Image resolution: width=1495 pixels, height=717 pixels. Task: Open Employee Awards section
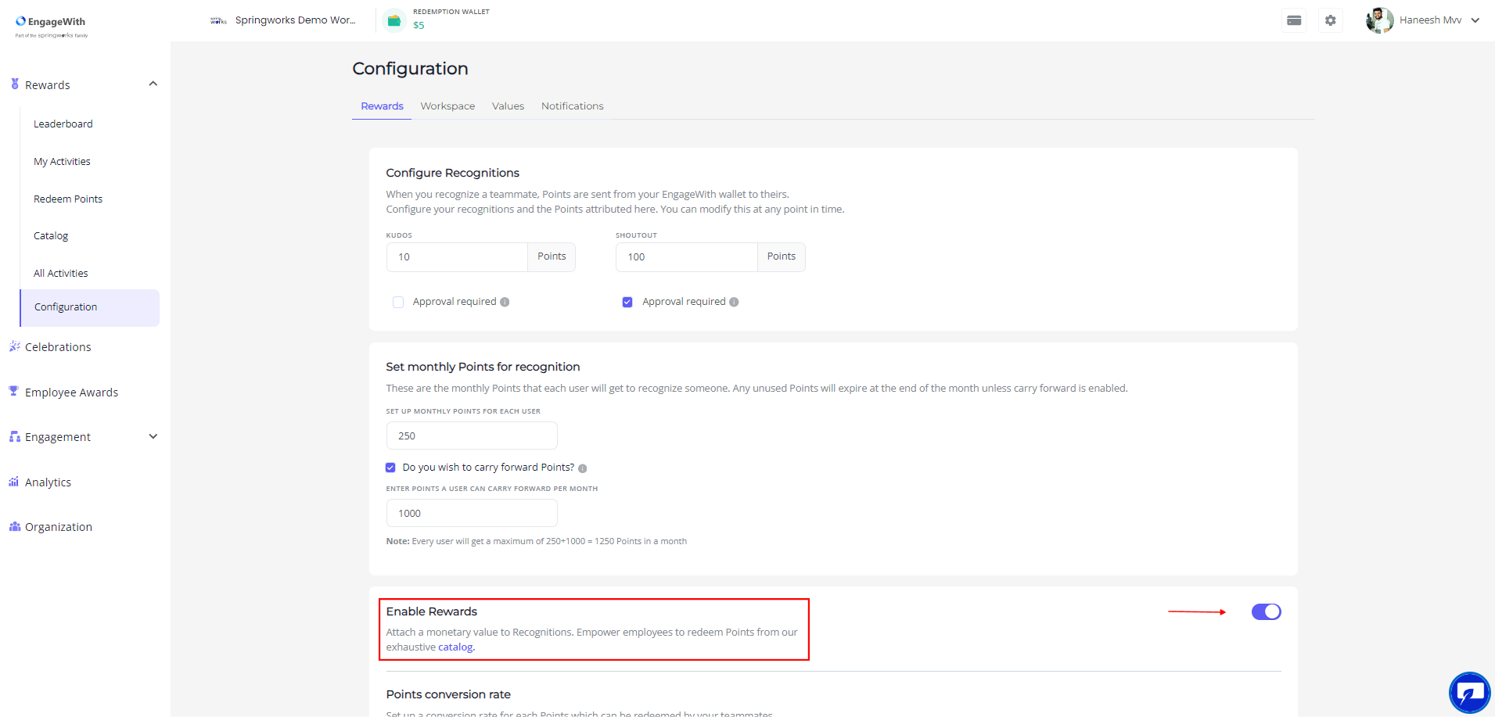pyautogui.click(x=71, y=392)
